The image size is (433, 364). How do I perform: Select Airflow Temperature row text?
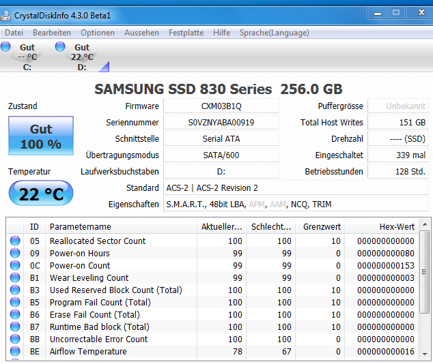(88, 351)
